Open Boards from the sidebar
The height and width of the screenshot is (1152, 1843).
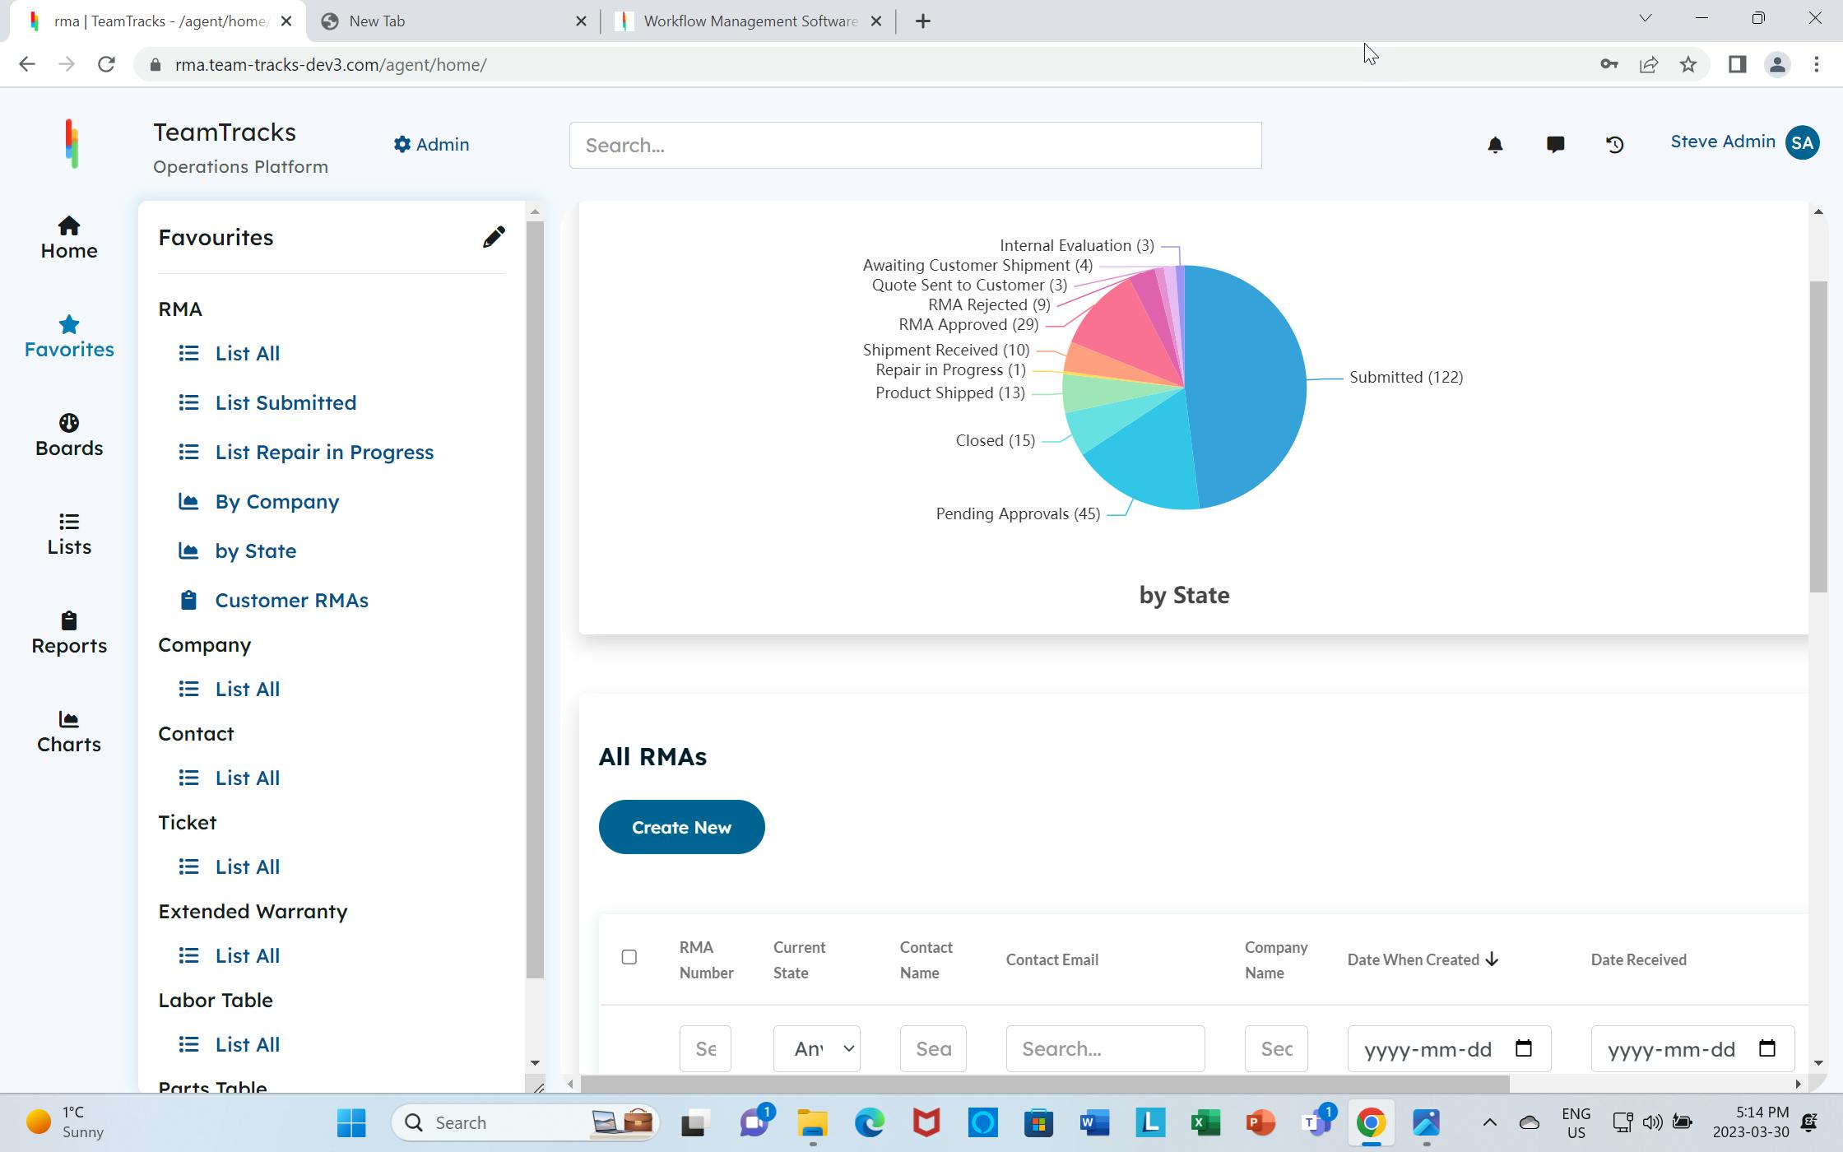[68, 434]
